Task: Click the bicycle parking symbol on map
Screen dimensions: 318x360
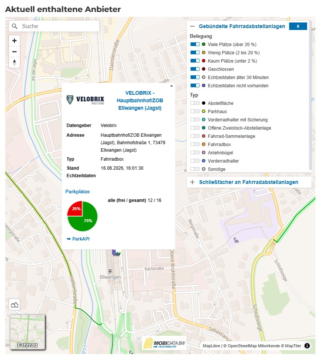Action: click(x=236, y=240)
